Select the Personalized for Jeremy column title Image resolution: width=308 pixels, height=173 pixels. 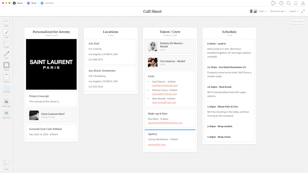tap(51, 32)
